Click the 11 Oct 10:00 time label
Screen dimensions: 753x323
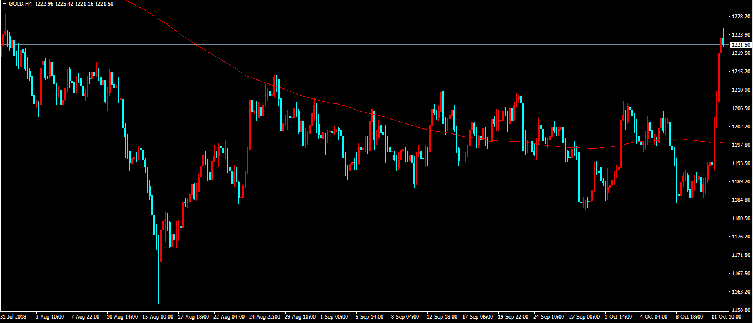(727, 317)
